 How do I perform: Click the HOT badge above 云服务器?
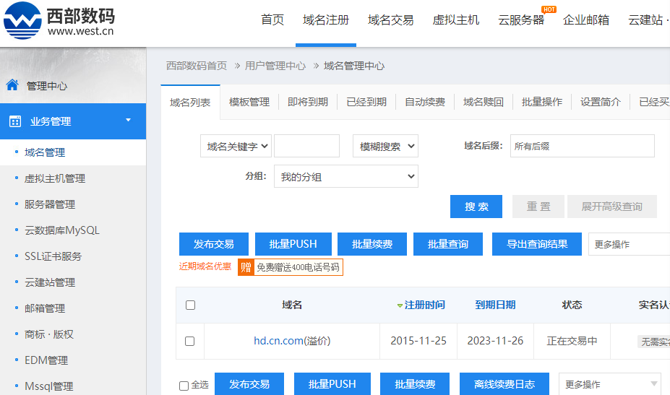coord(549,9)
